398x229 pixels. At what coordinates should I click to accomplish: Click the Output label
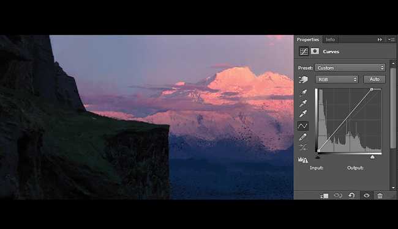click(x=355, y=168)
